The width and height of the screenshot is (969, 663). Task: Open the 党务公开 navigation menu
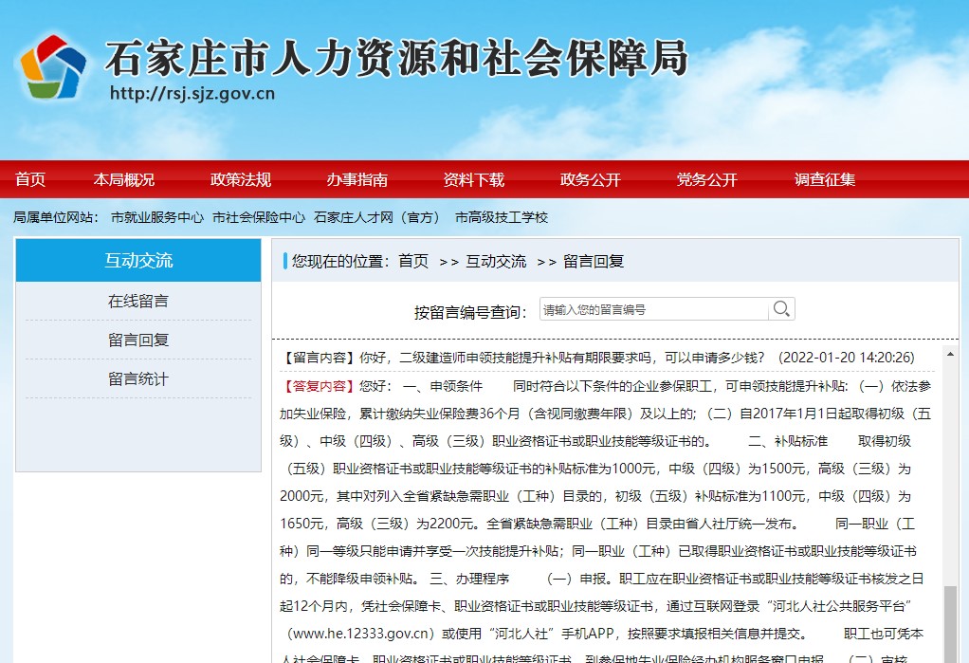pyautogui.click(x=706, y=179)
